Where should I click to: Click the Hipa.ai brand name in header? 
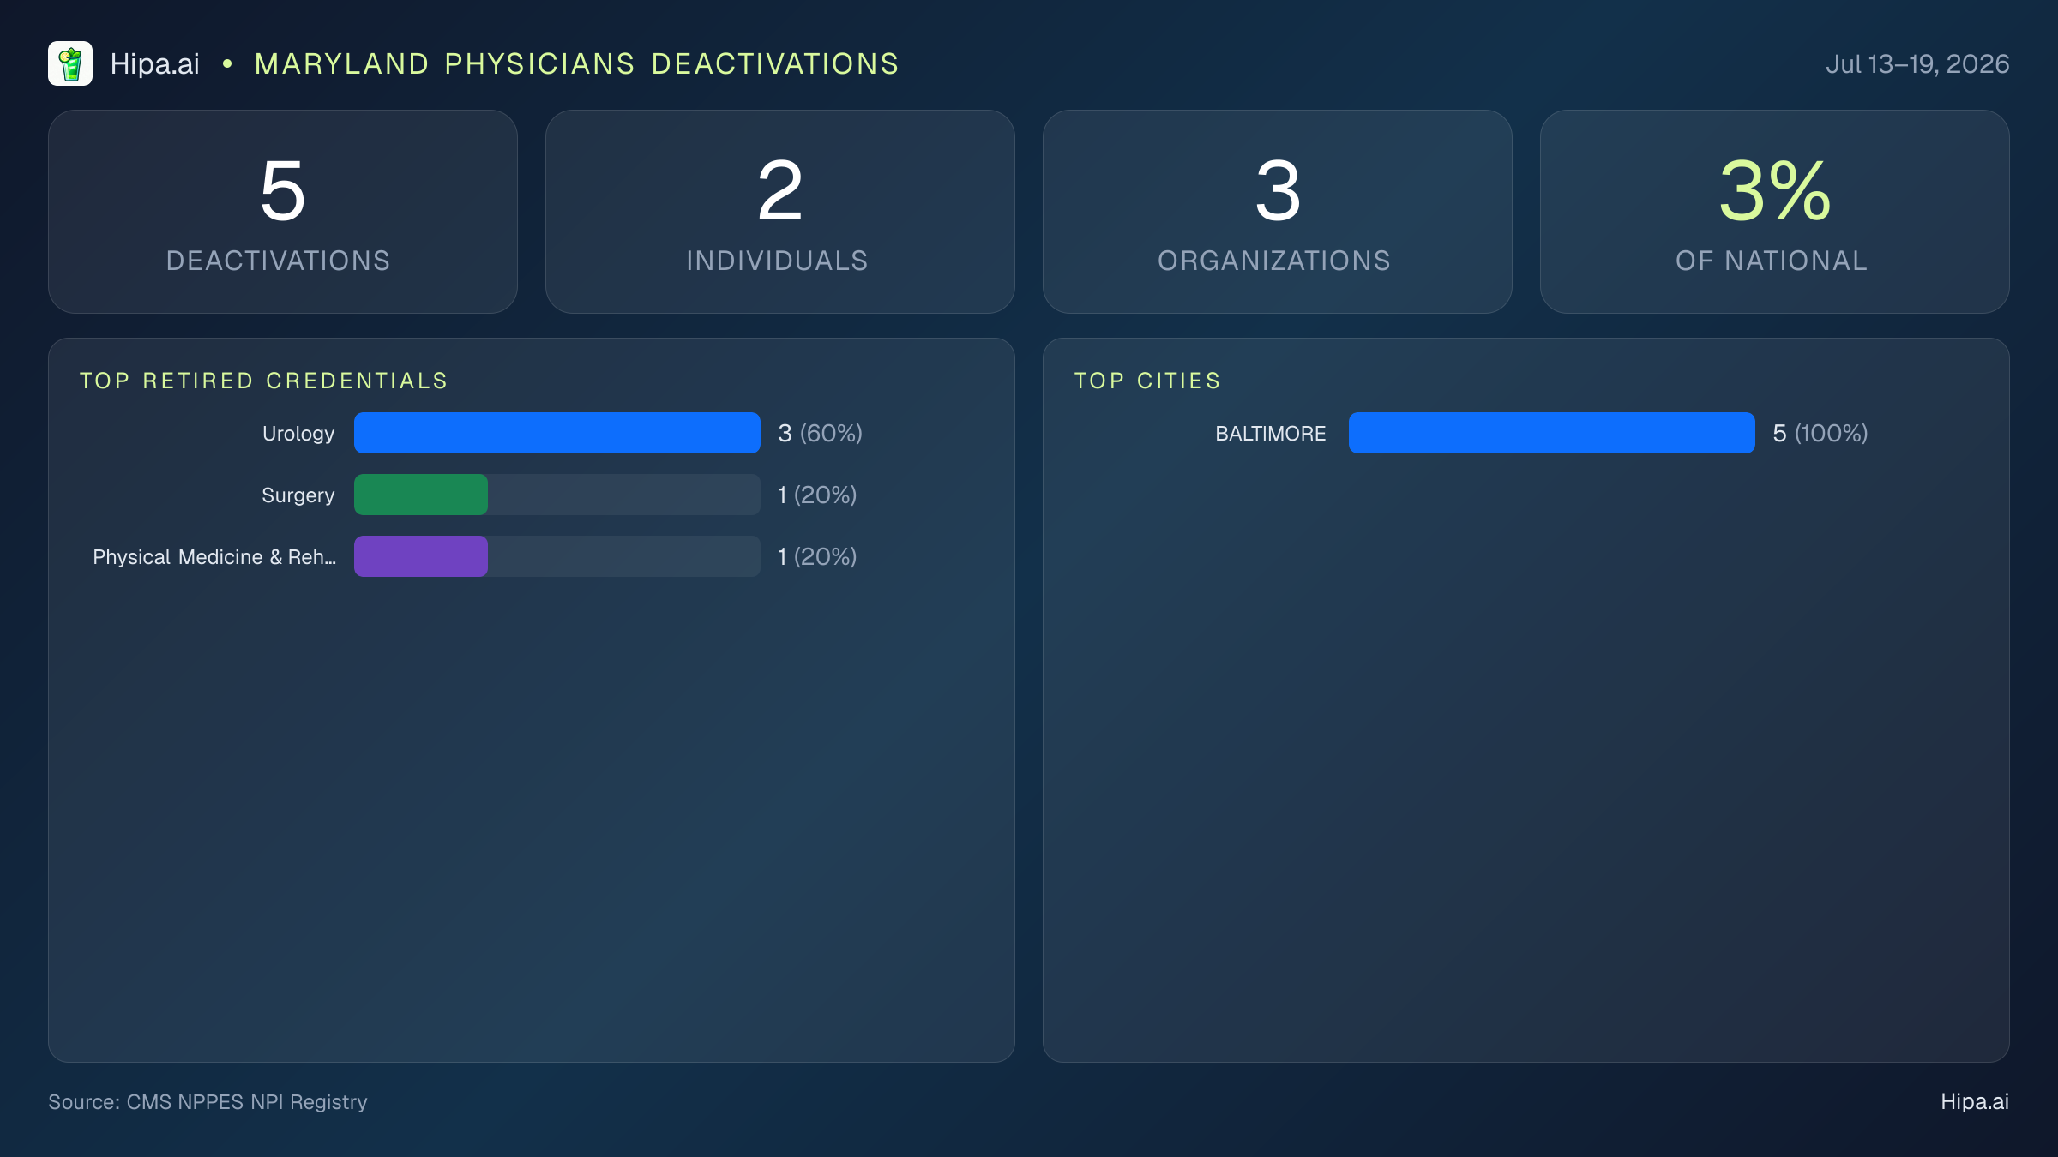[x=155, y=63]
